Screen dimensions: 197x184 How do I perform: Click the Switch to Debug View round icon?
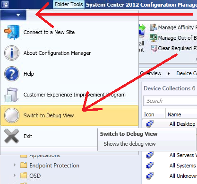(x=12, y=115)
